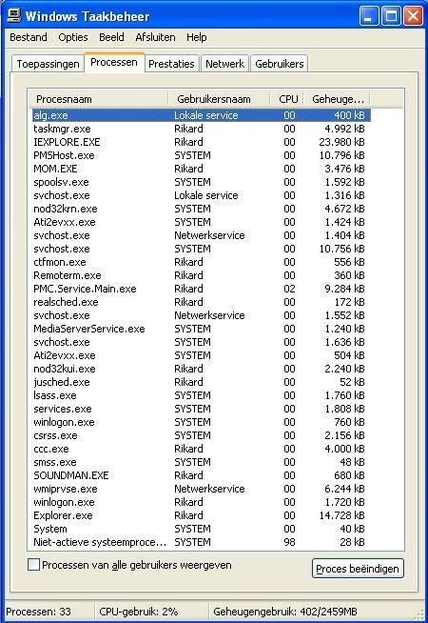The height and width of the screenshot is (623, 428).
Task: Sort by the Procesnaam column header
Action: coord(99,99)
